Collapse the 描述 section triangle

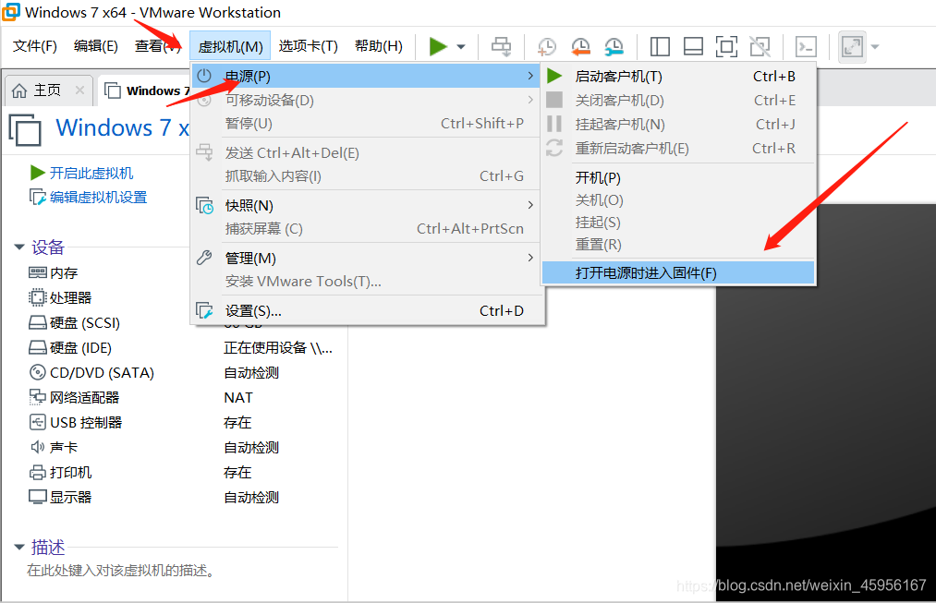[x=19, y=547]
